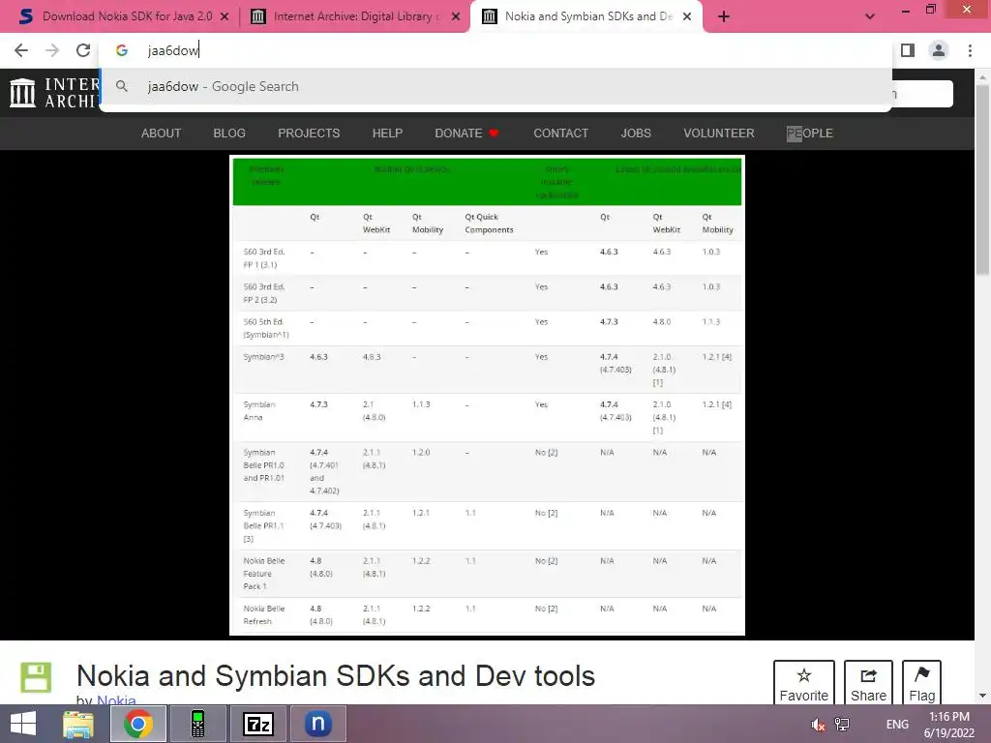The image size is (991, 743).
Task: Click the scrollbar down arrow
Action: 982,696
